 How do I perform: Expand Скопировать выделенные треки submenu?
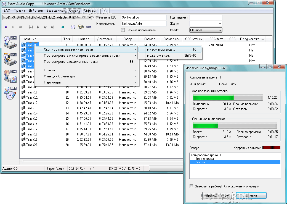click(86, 49)
